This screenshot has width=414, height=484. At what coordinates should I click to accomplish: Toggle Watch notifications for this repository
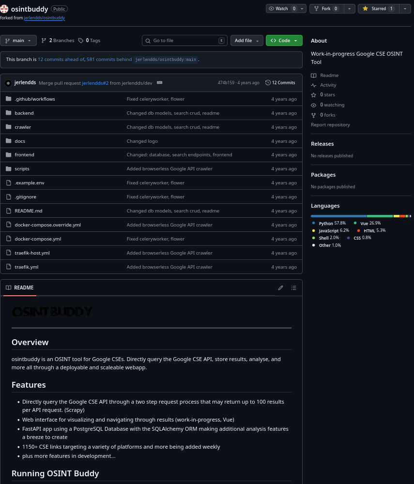(282, 9)
